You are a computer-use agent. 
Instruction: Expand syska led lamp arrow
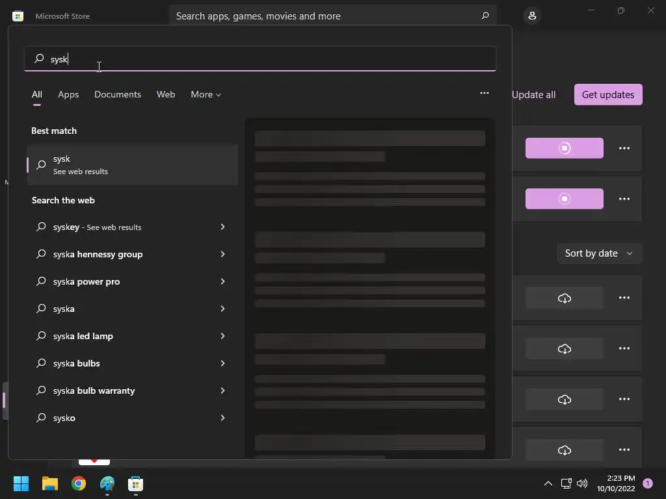pyautogui.click(x=222, y=336)
